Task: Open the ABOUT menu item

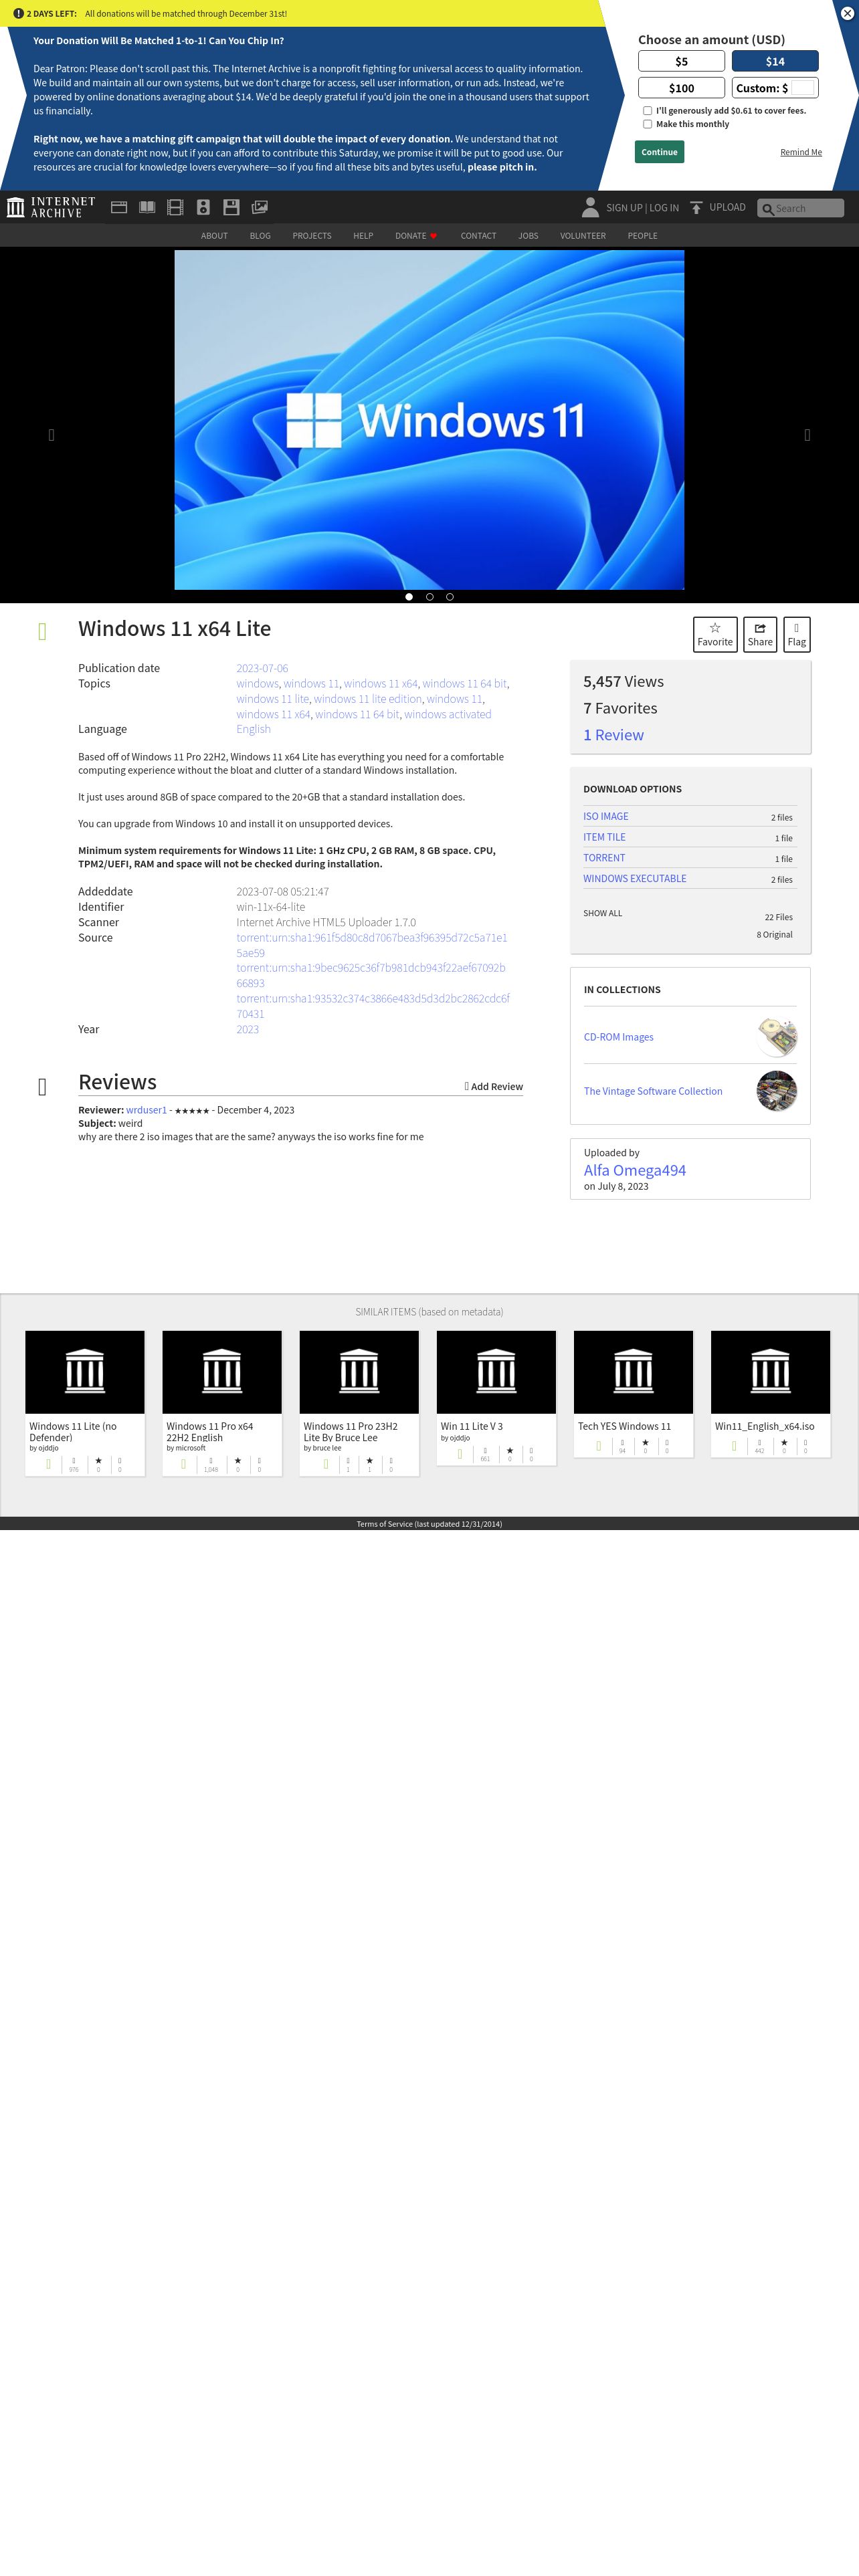Action: (x=214, y=236)
